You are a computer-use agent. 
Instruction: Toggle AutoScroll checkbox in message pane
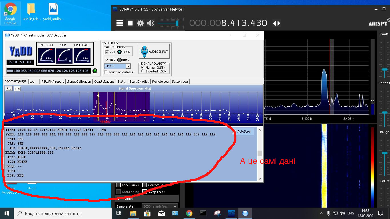[234, 131]
